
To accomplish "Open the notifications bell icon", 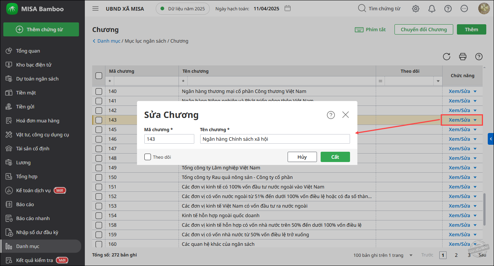I will click(432, 8).
